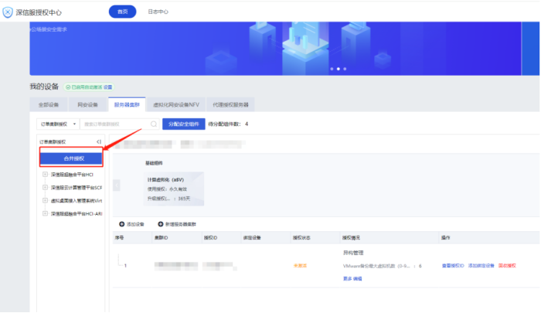Switch to the 日志中心 tab
Image resolution: width=541 pixels, height=313 pixels.
tap(158, 12)
